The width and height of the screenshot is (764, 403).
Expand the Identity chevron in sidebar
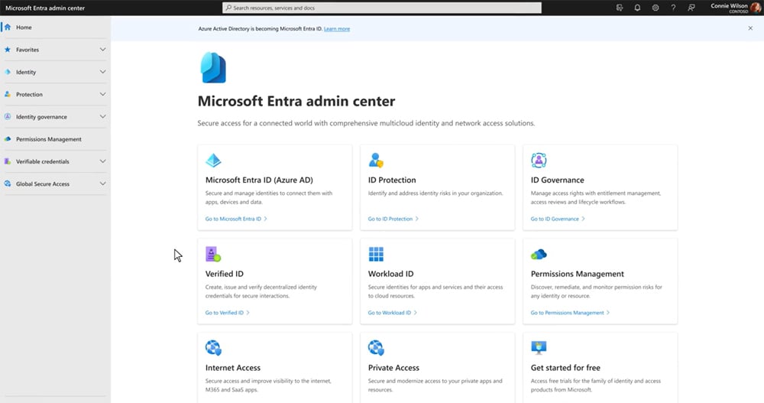click(x=102, y=72)
